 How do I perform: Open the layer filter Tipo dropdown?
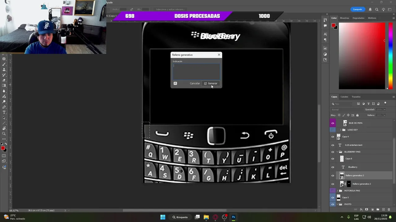click(x=342, y=104)
